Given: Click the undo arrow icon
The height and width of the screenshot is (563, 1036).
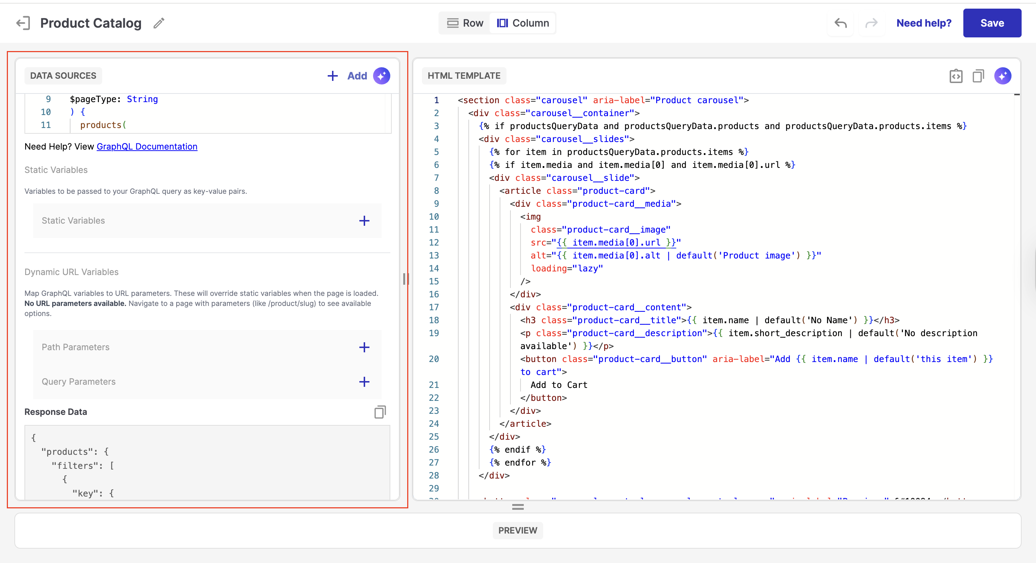Looking at the screenshot, I should [x=840, y=23].
